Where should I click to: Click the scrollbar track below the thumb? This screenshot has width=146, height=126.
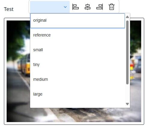[127, 93]
